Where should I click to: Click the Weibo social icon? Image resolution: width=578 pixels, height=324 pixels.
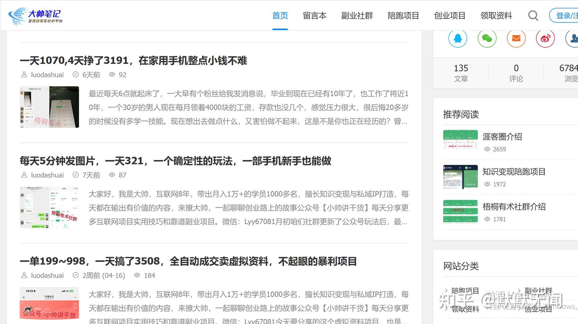(x=545, y=38)
